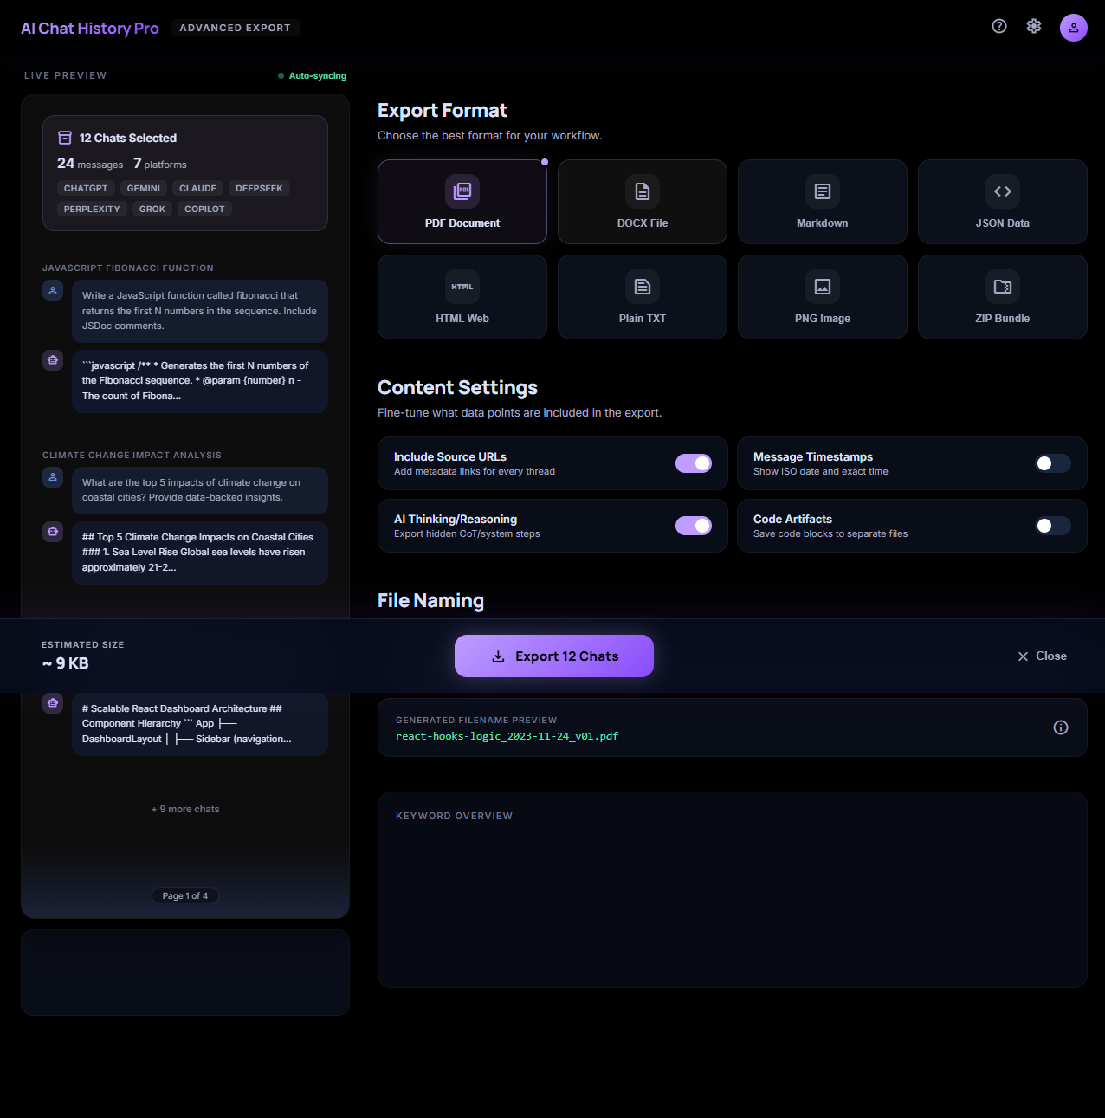Click generated filename react-hooks-logic_2023-11-24_v01.pdf
This screenshot has width=1105, height=1118.
point(507,736)
